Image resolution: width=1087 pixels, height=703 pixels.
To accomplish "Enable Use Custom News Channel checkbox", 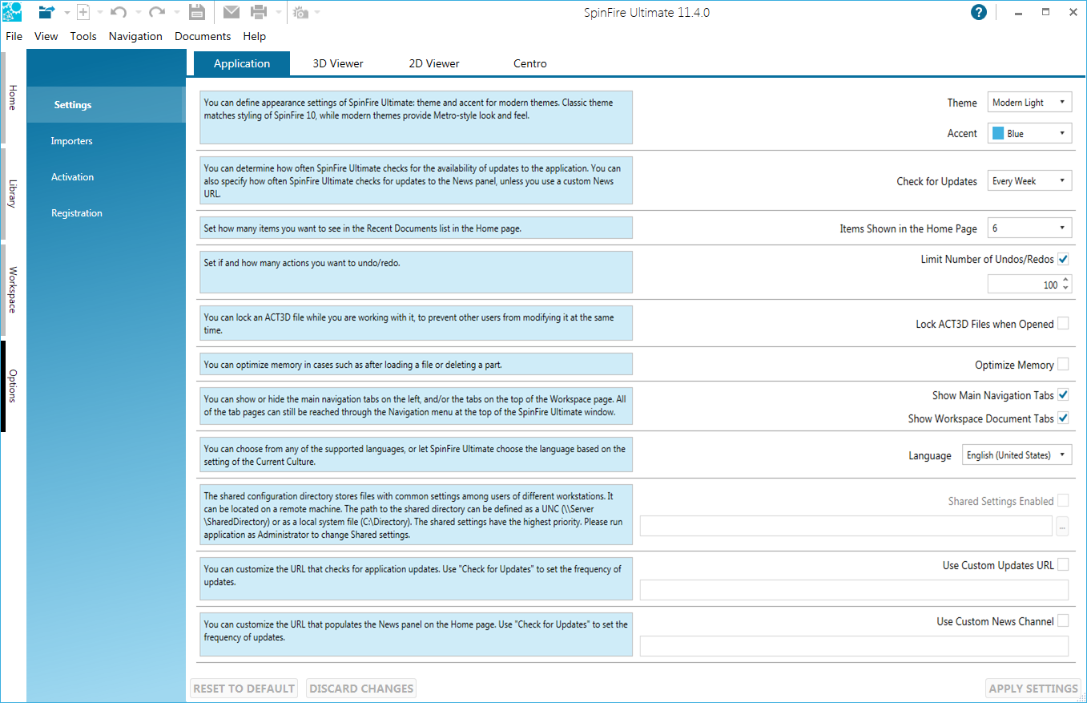I will (x=1063, y=621).
